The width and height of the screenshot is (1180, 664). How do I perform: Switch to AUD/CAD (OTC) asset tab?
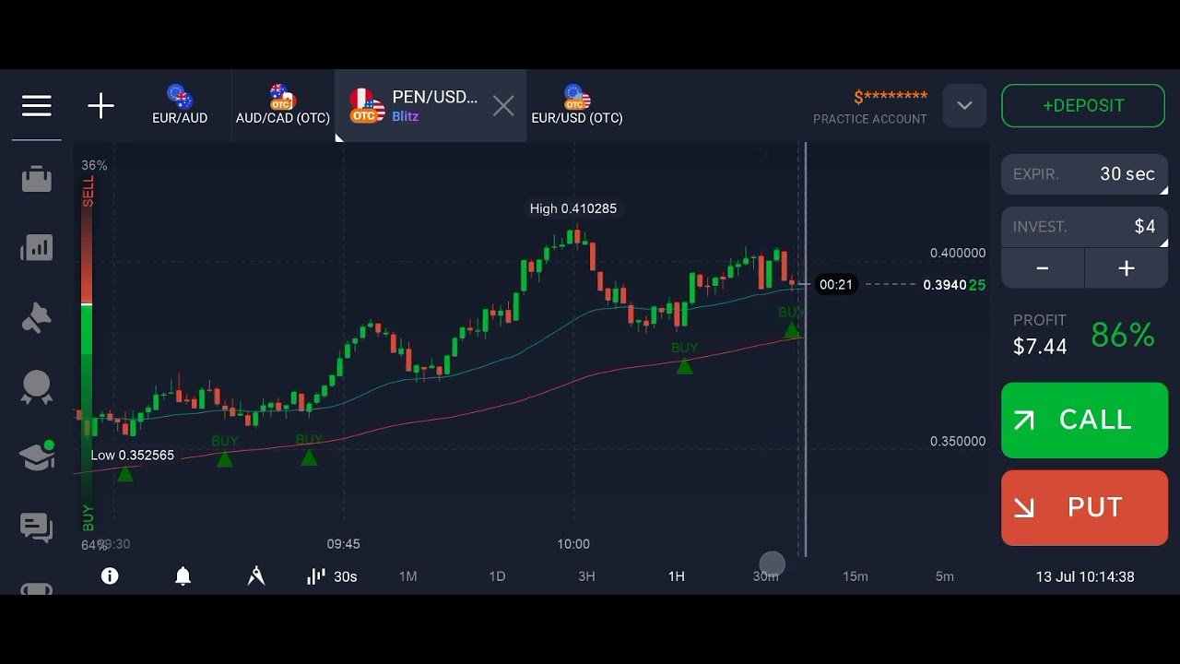pos(282,105)
